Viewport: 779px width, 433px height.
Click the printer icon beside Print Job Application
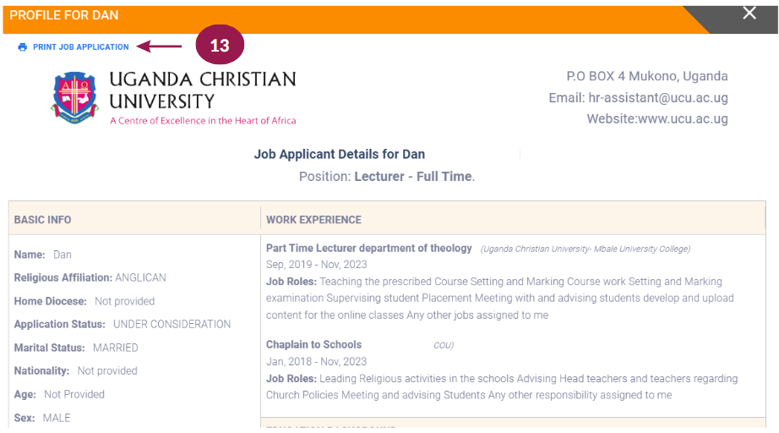[22, 47]
